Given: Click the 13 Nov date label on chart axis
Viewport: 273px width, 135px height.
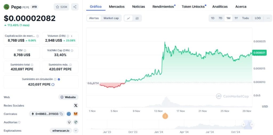Looking at the screenshot, I should [158, 111].
